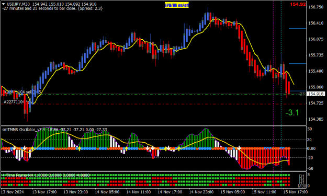Screen dimensions: 327x196
Task: Click the USDJPY,M30 chart title text
Action: (x=18, y=4)
